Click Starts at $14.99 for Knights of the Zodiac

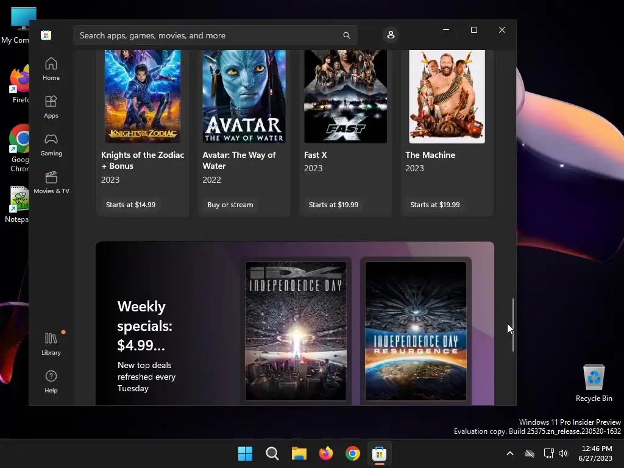(130, 205)
